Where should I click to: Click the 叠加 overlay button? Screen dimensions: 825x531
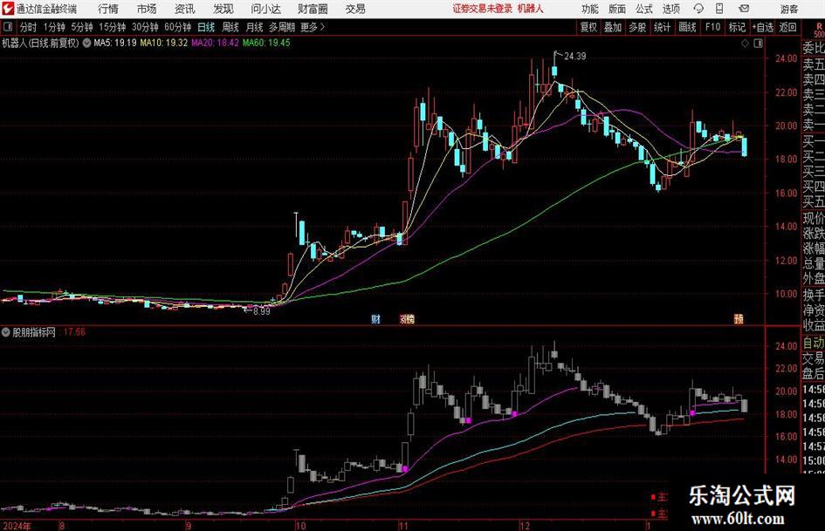pos(613,27)
